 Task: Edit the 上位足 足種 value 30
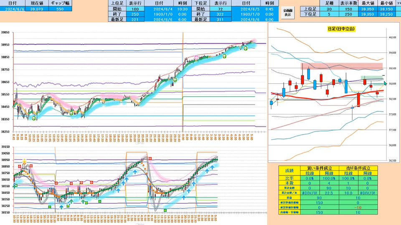pos(329,9)
